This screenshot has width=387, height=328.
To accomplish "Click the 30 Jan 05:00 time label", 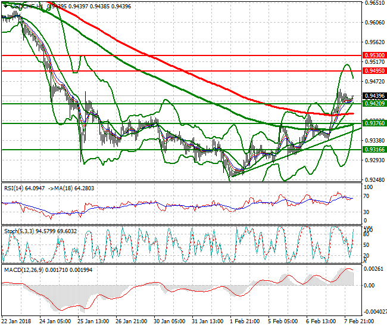I will (169, 321).
